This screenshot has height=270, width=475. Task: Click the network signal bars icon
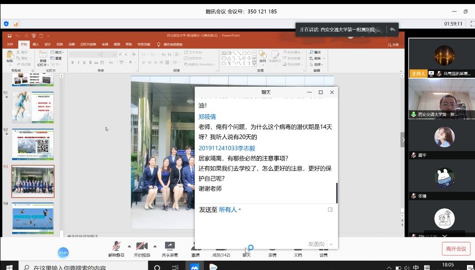coord(16,24)
